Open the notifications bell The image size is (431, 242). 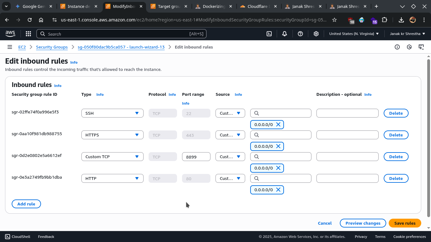pos(285,34)
